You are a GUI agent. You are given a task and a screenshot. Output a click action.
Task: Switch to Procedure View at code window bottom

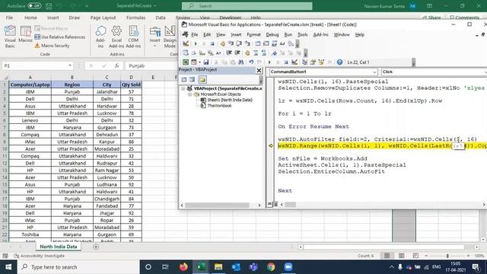(269, 204)
